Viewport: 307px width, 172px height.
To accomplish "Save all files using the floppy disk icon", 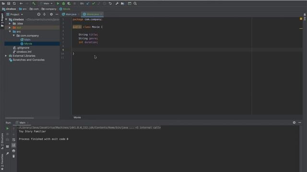I will pyautogui.click(x=9, y=3).
